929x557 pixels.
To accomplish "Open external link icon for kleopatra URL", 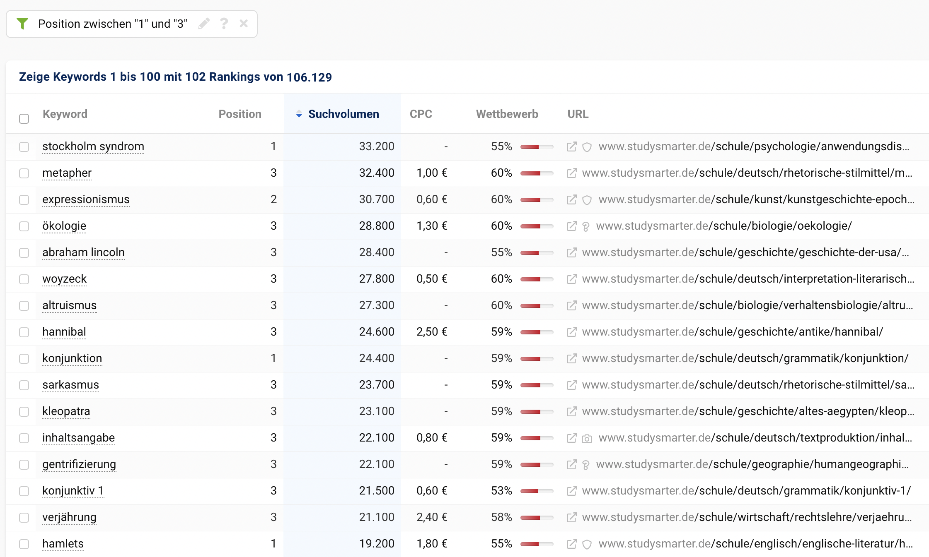I will 572,411.
